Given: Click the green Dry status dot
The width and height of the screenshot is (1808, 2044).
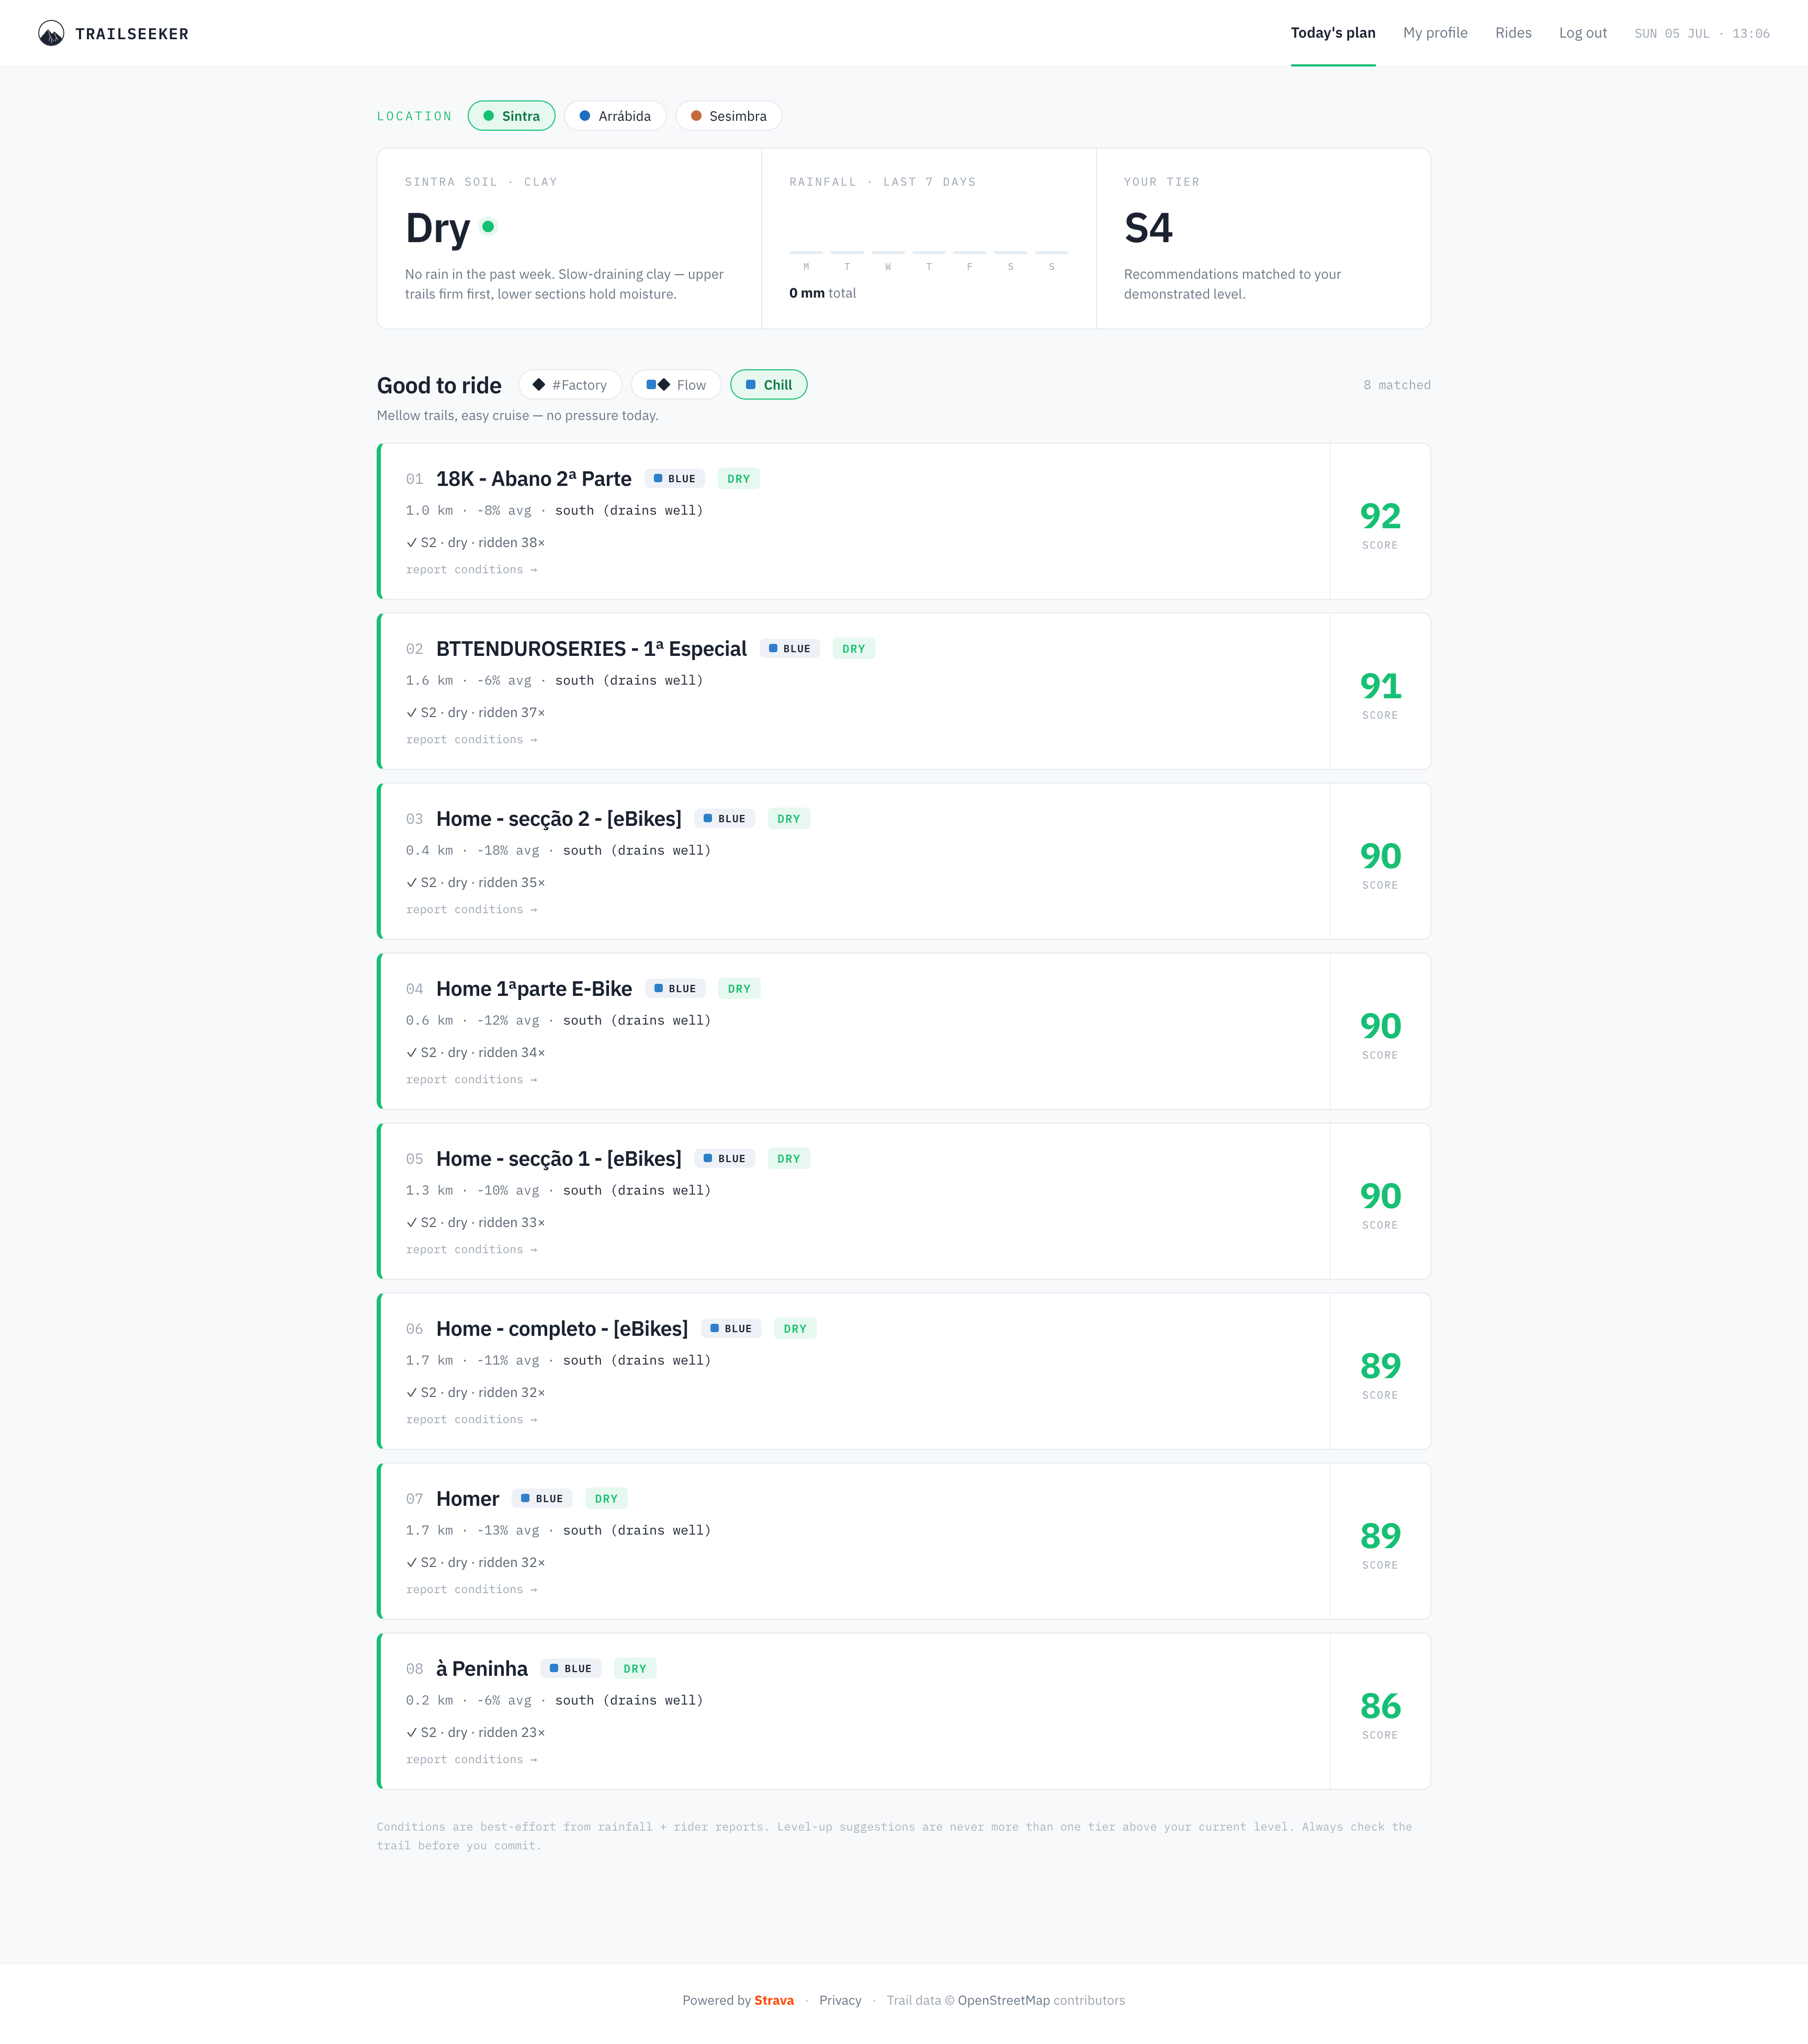Looking at the screenshot, I should [x=488, y=227].
